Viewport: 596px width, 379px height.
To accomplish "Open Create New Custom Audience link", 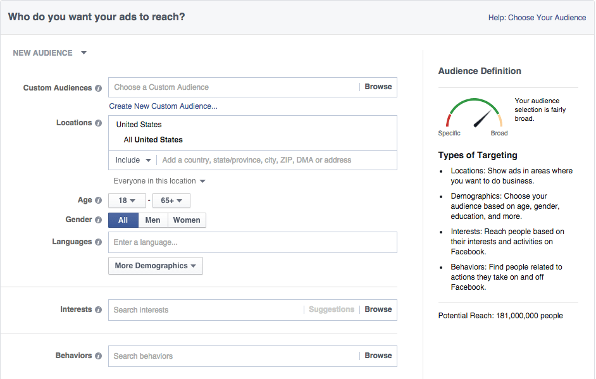I will pos(163,106).
